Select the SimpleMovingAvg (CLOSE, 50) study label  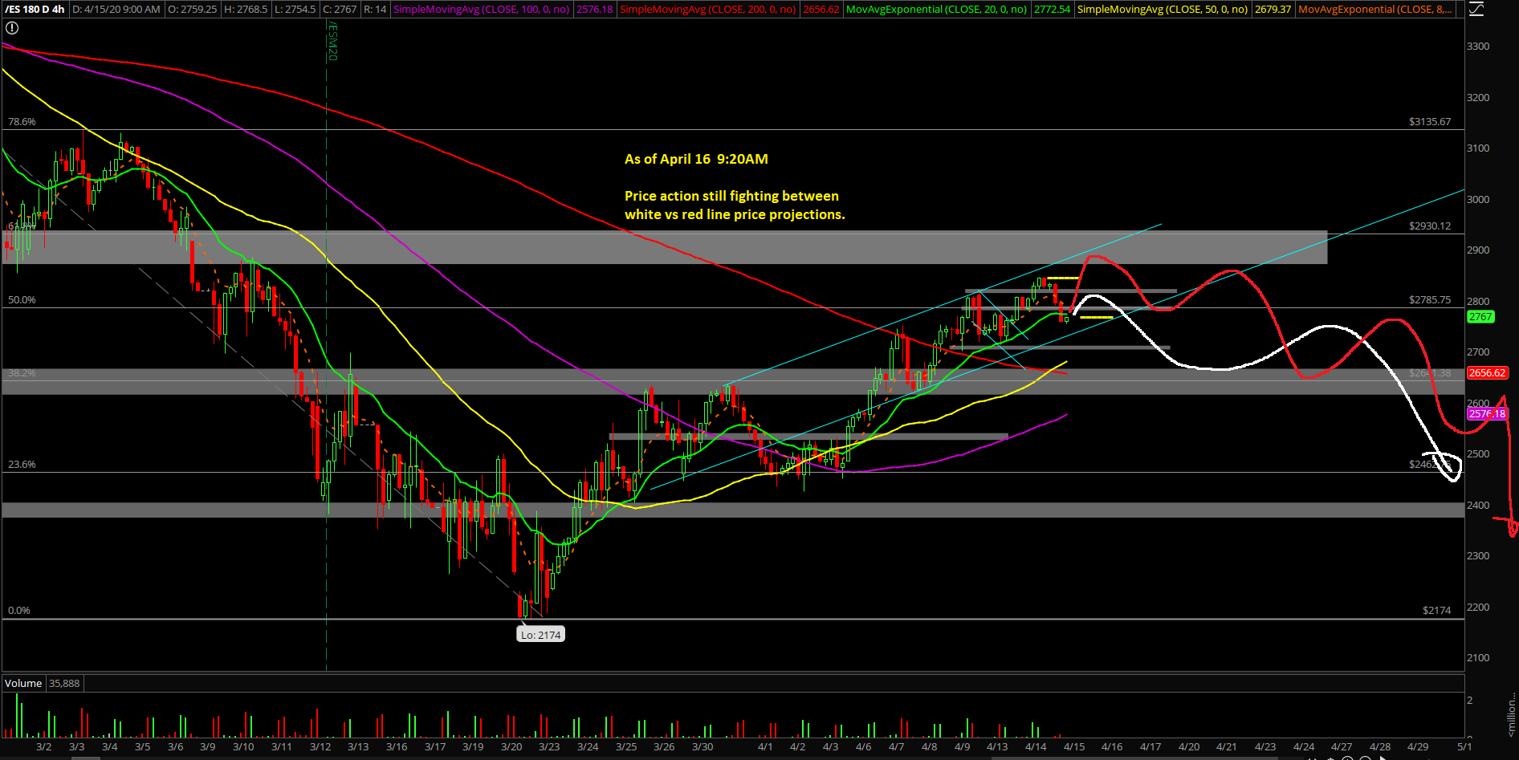[1163, 10]
